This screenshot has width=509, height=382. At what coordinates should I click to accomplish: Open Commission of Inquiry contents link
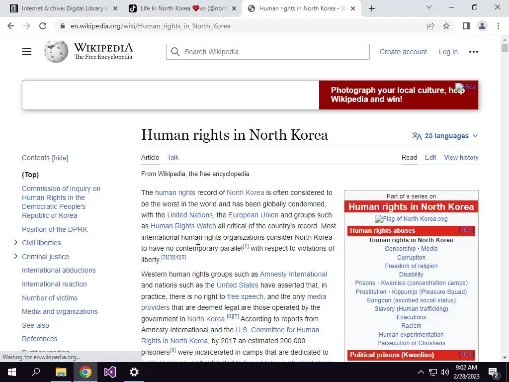(x=61, y=202)
